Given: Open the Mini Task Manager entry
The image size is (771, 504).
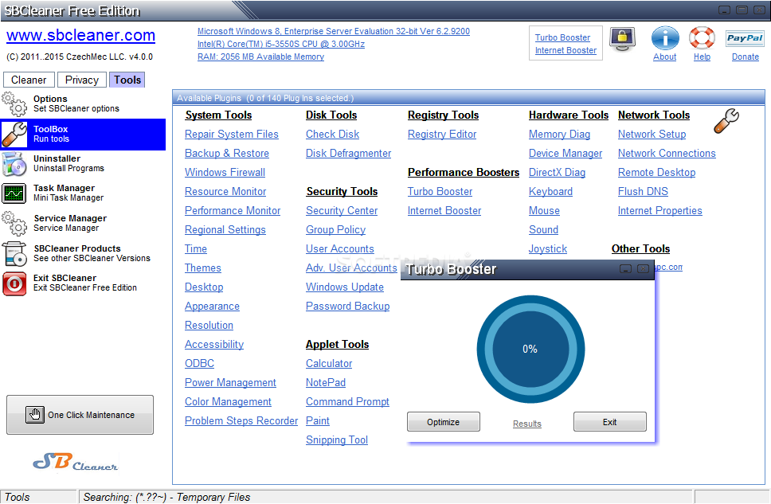Looking at the screenshot, I should coord(83,193).
